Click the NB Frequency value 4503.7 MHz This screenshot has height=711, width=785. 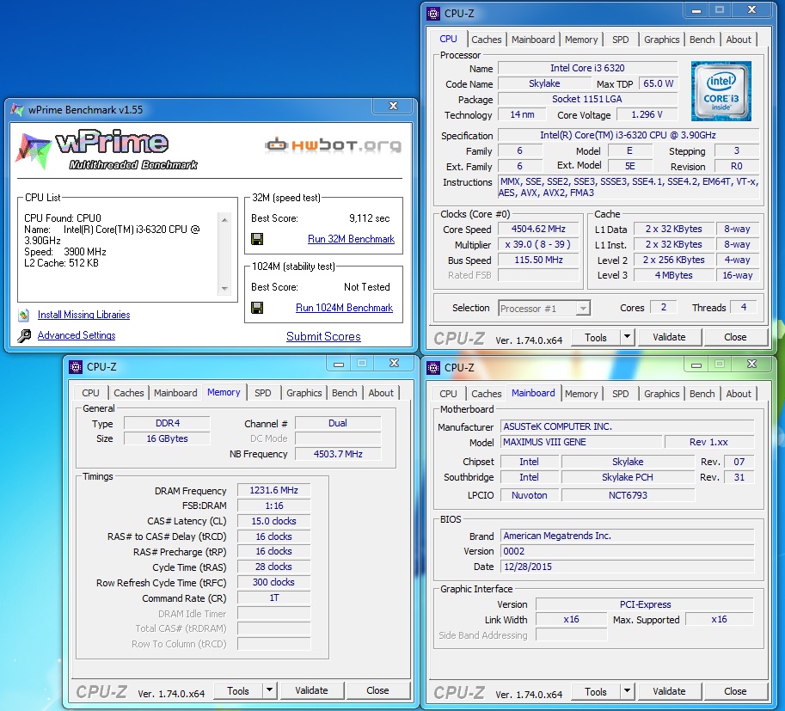[338, 454]
